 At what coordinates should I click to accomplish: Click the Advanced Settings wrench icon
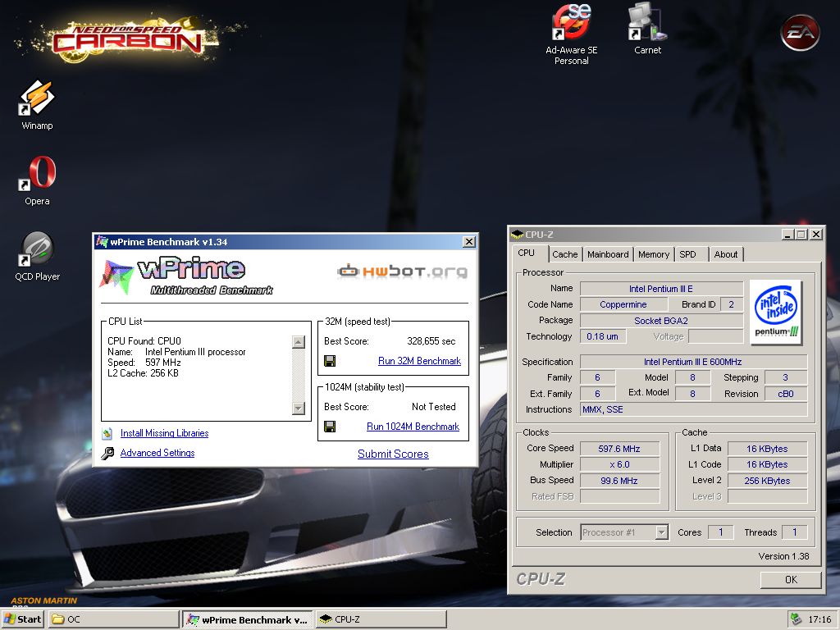[107, 453]
